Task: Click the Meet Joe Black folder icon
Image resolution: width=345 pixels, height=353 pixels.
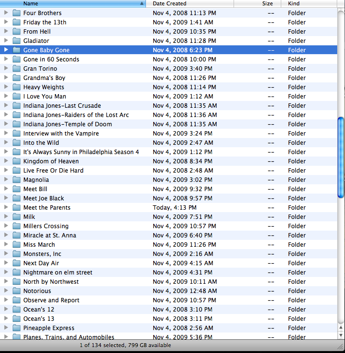Action: (17, 198)
